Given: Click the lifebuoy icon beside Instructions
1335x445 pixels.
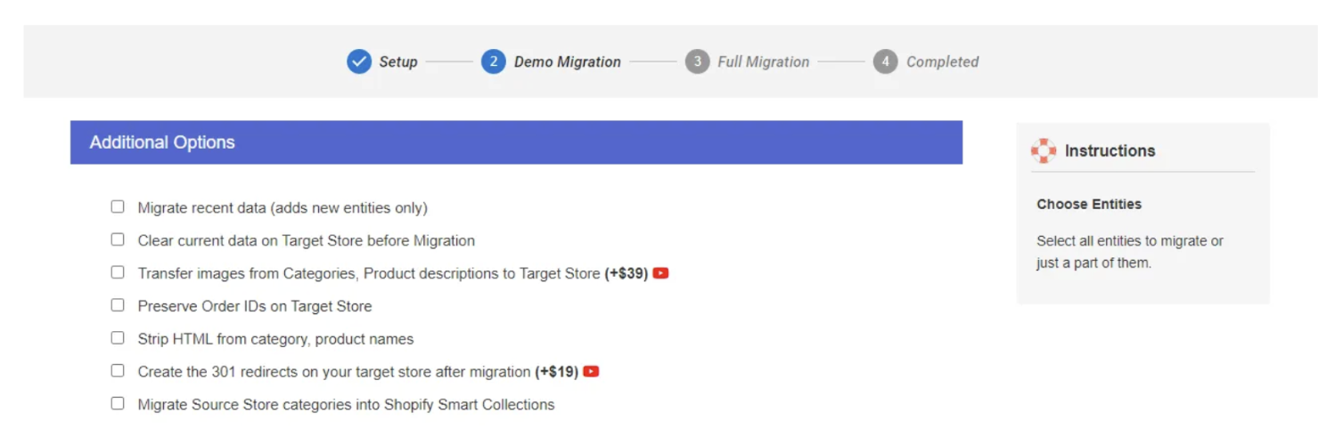Looking at the screenshot, I should tap(1044, 150).
